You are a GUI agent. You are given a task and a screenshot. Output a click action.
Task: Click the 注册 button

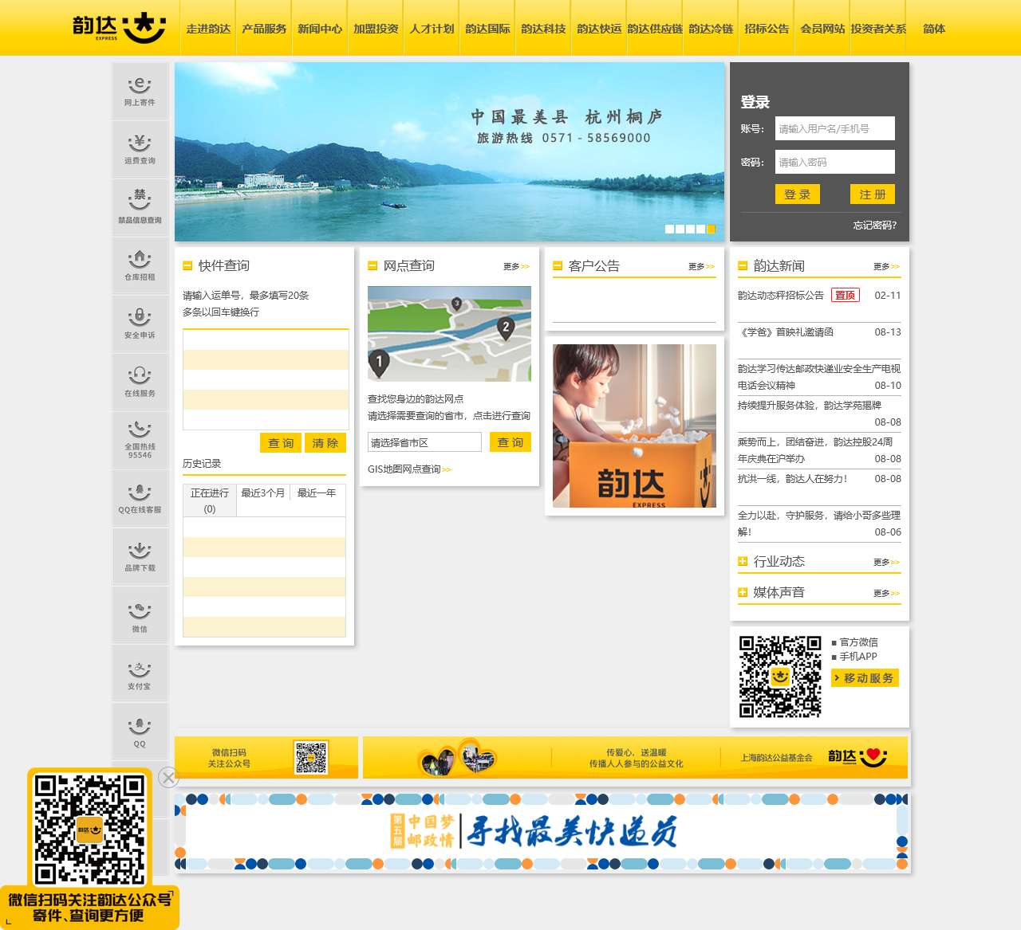pyautogui.click(x=873, y=194)
